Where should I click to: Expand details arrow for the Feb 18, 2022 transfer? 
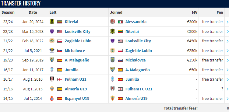227,41
